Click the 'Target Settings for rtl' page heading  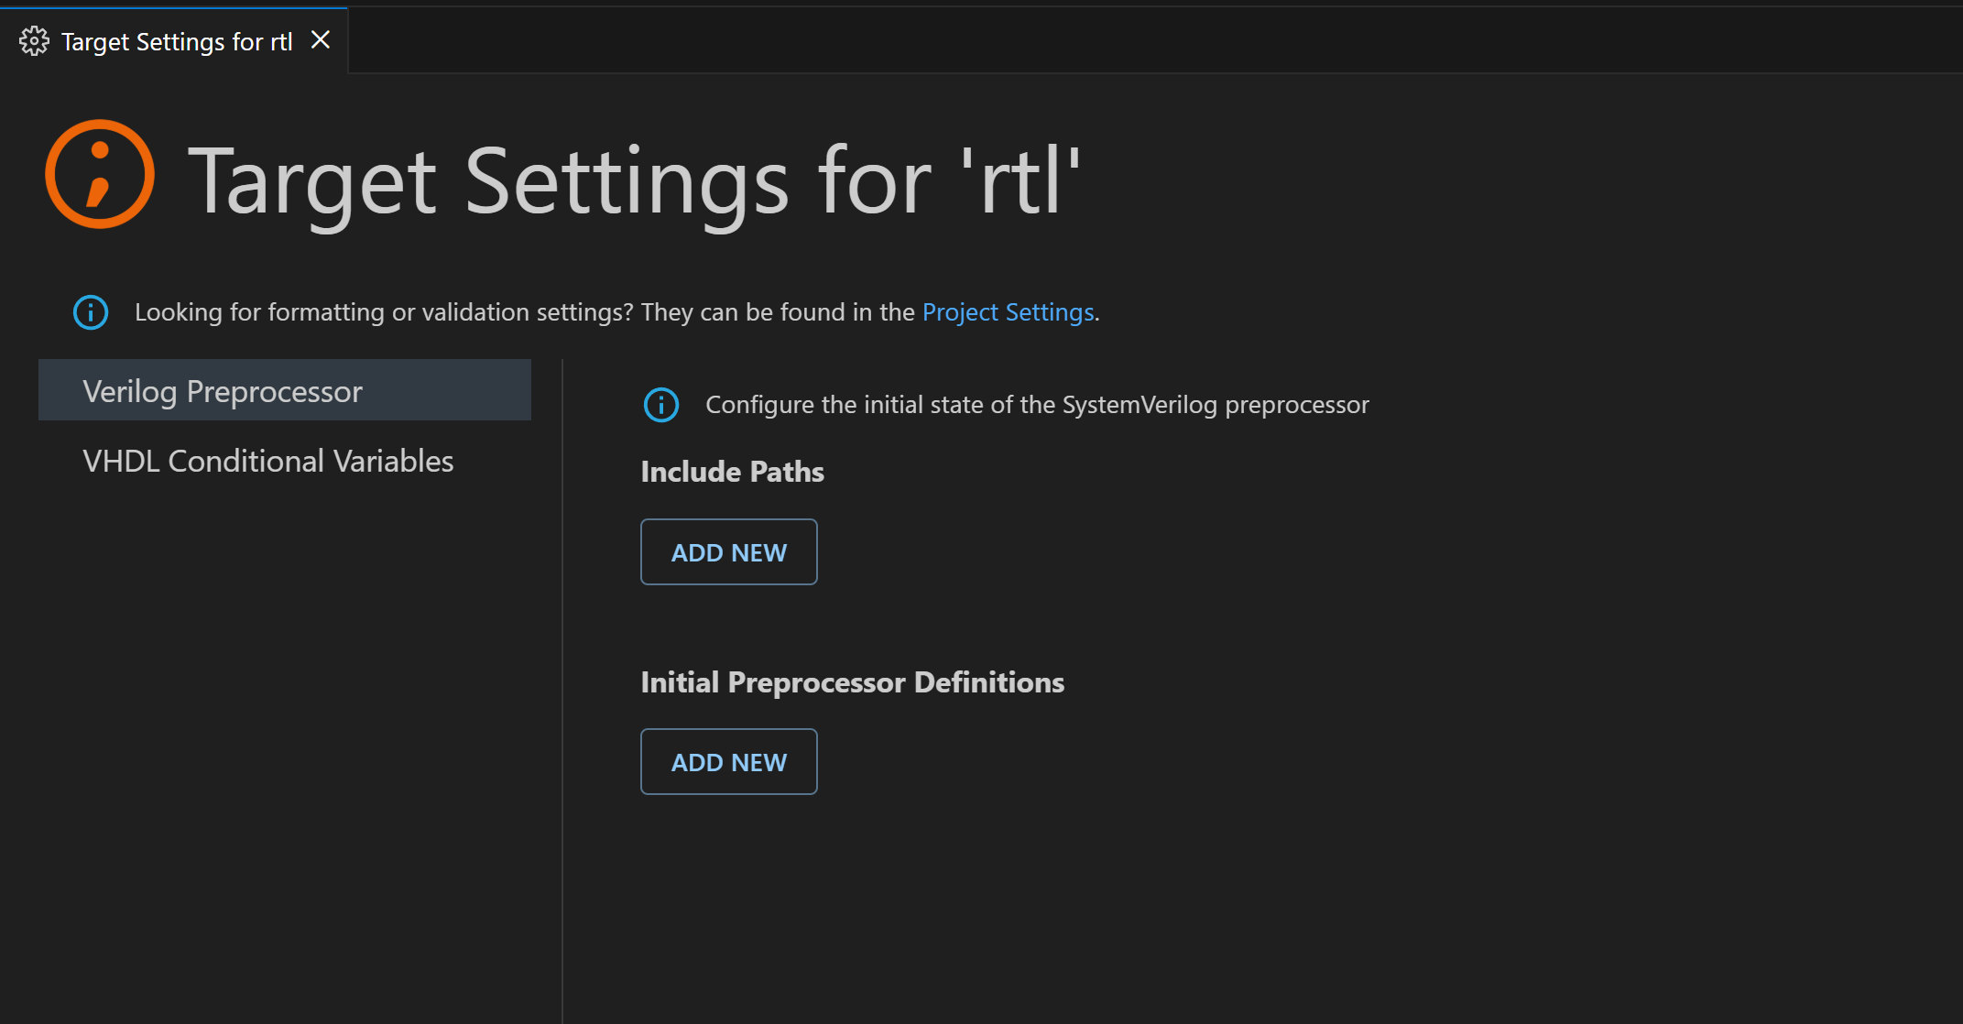pyautogui.click(x=634, y=181)
